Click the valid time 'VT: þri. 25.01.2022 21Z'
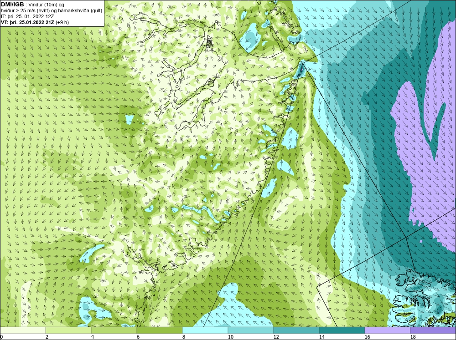Screen dimensions: 456x340 point(28,22)
